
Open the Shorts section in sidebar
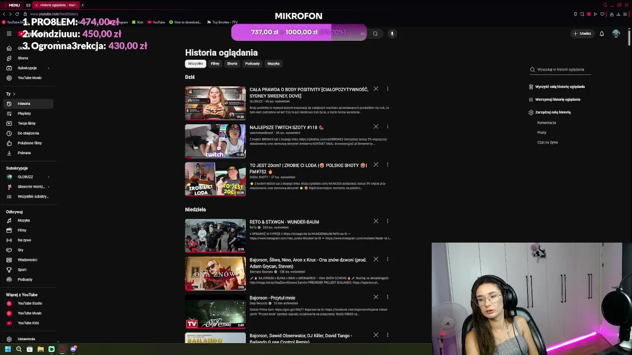click(x=23, y=58)
